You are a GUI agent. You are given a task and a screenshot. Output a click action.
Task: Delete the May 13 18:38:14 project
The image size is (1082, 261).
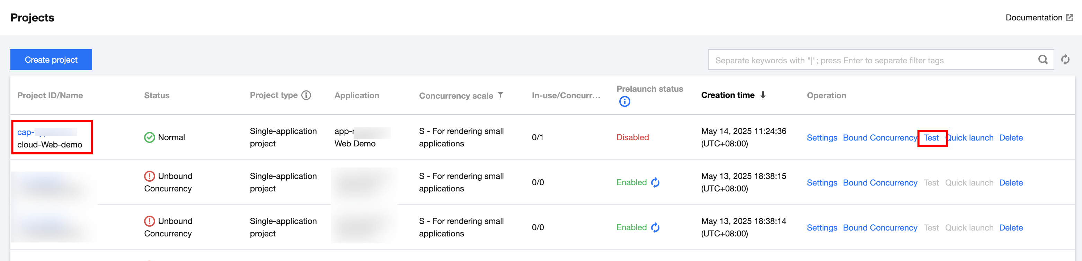point(1011,227)
